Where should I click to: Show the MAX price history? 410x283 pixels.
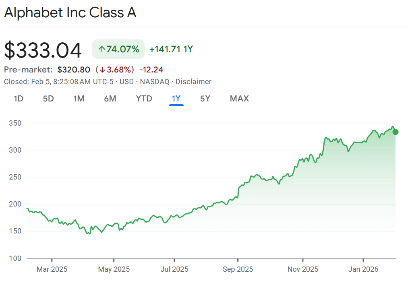click(x=239, y=99)
